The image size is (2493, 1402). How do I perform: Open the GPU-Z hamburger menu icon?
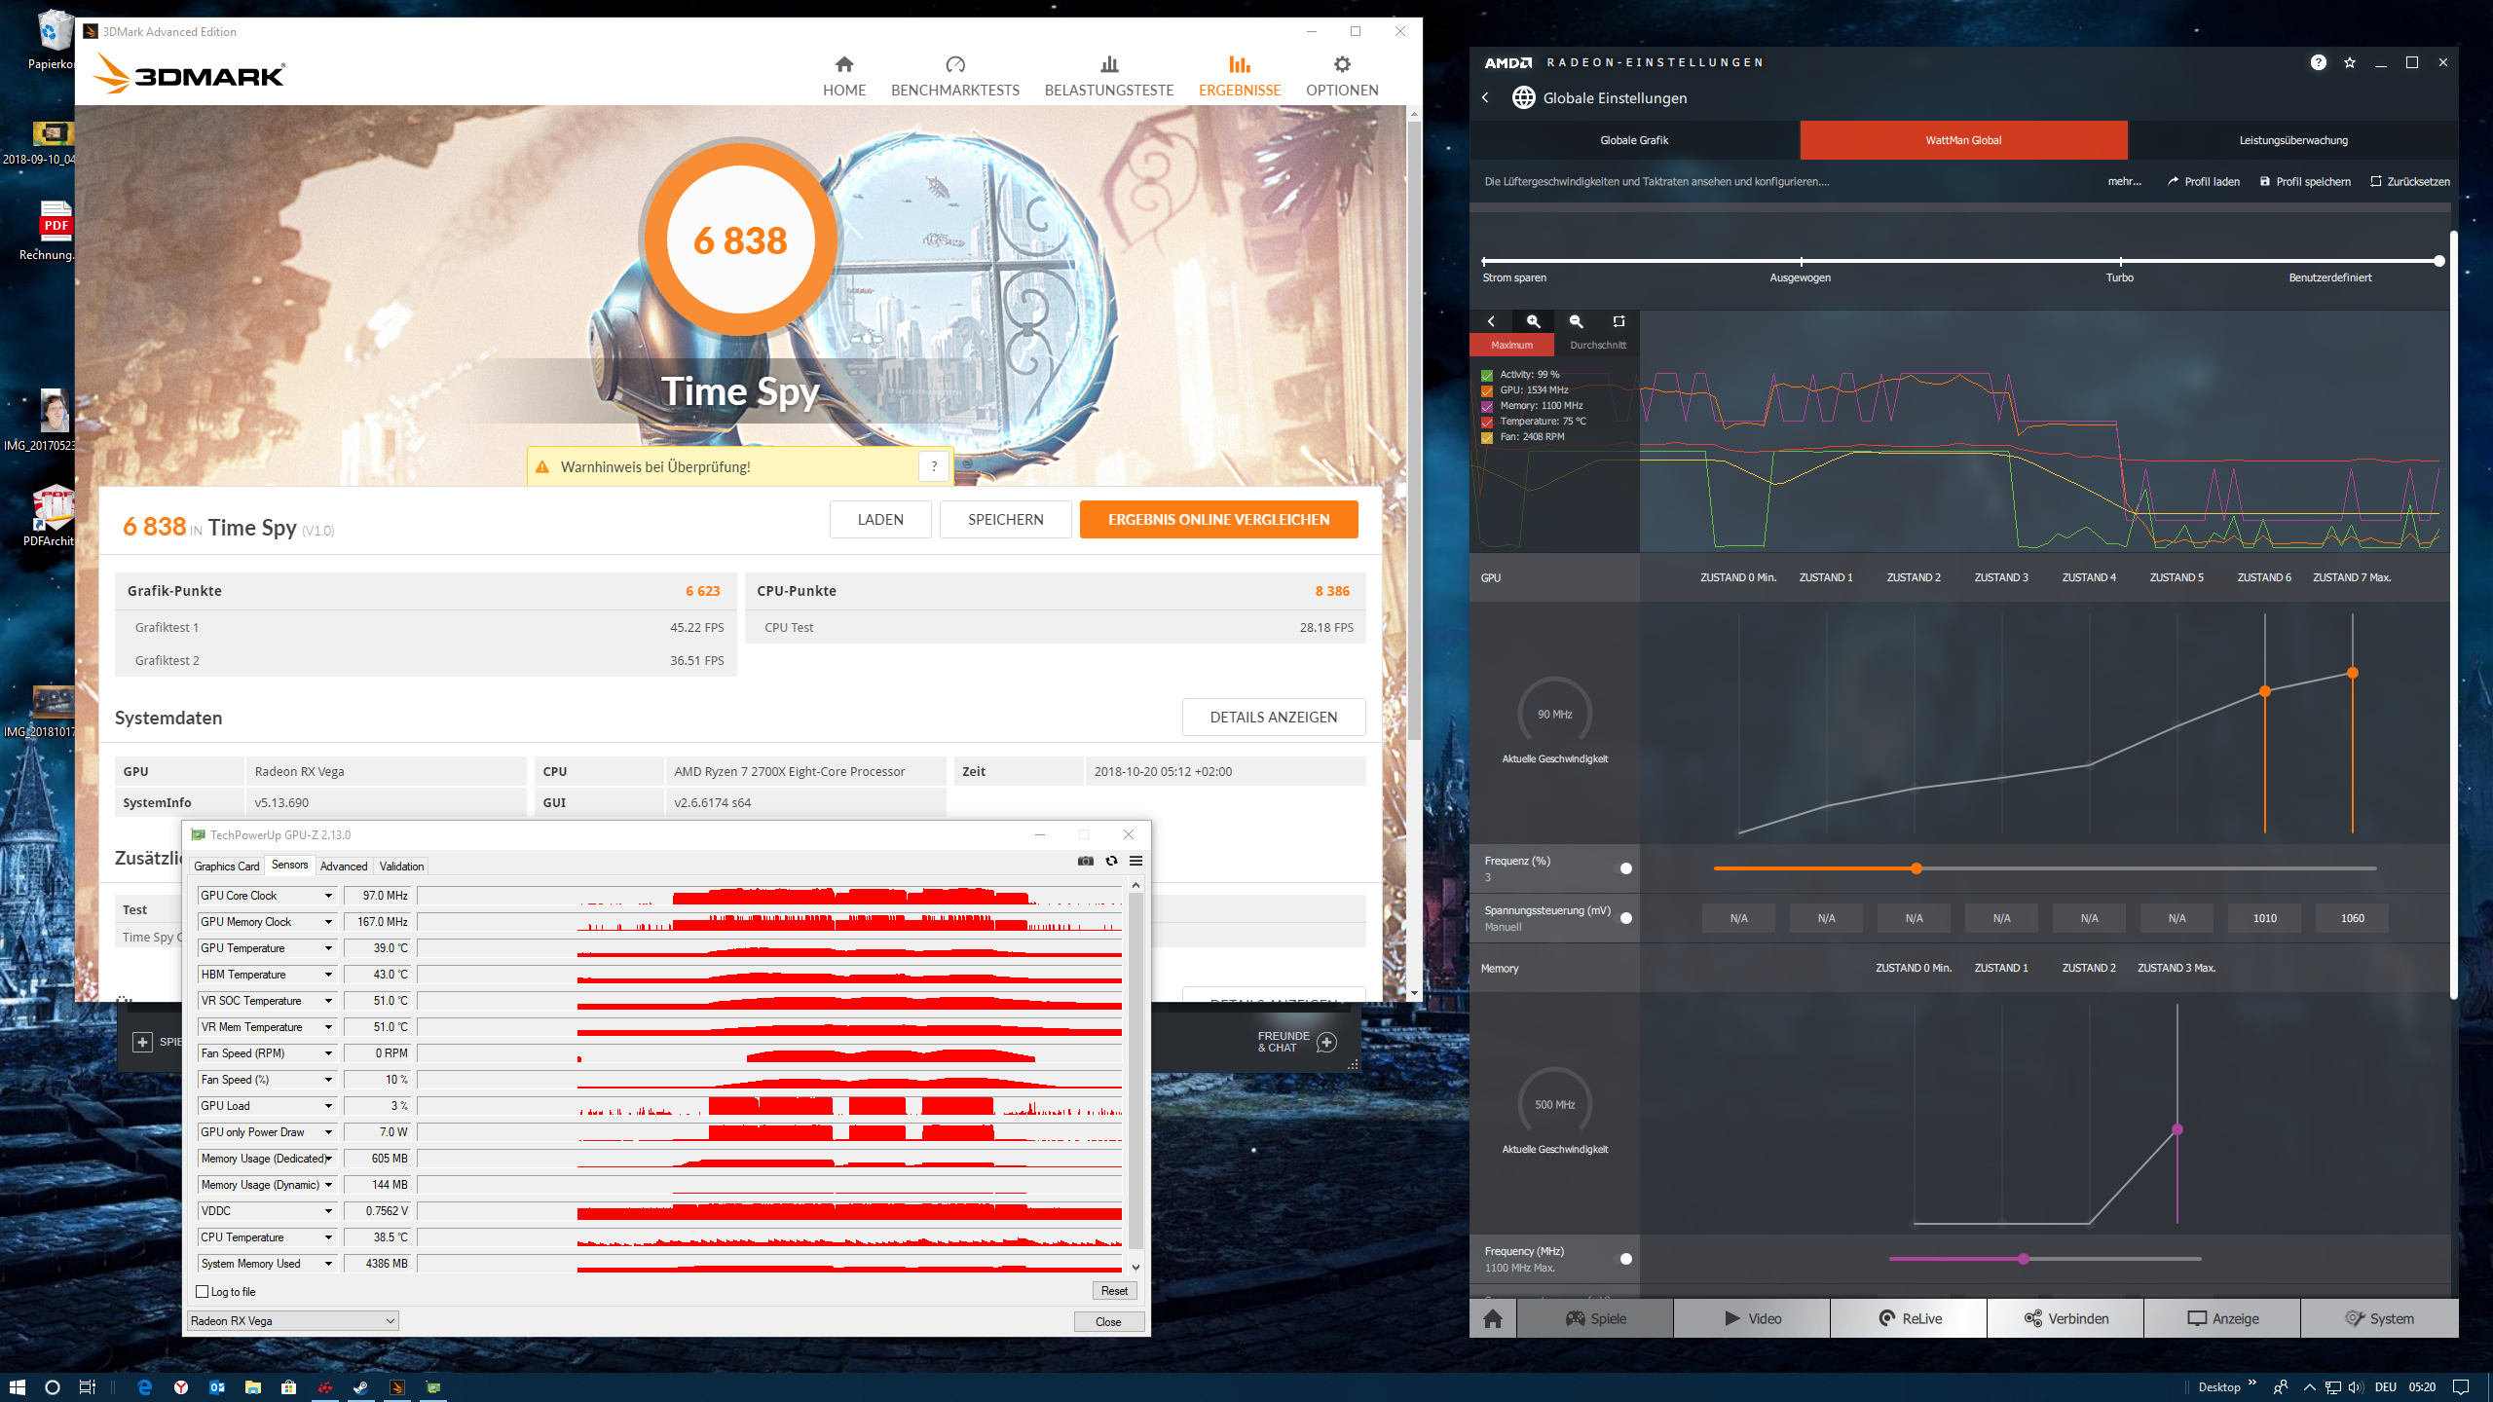[x=1135, y=861]
